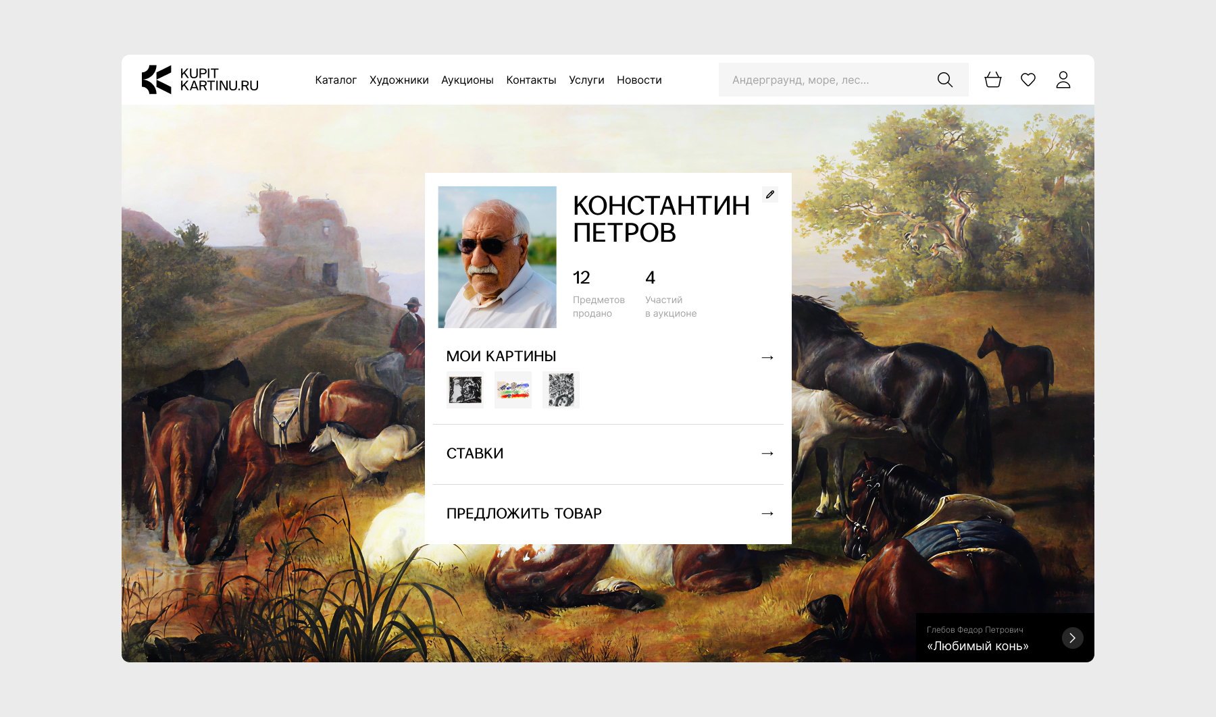Click the name КОНСТАНТИН ПЕТРОВ
Viewport: 1216px width, 717px height.
coord(661,219)
